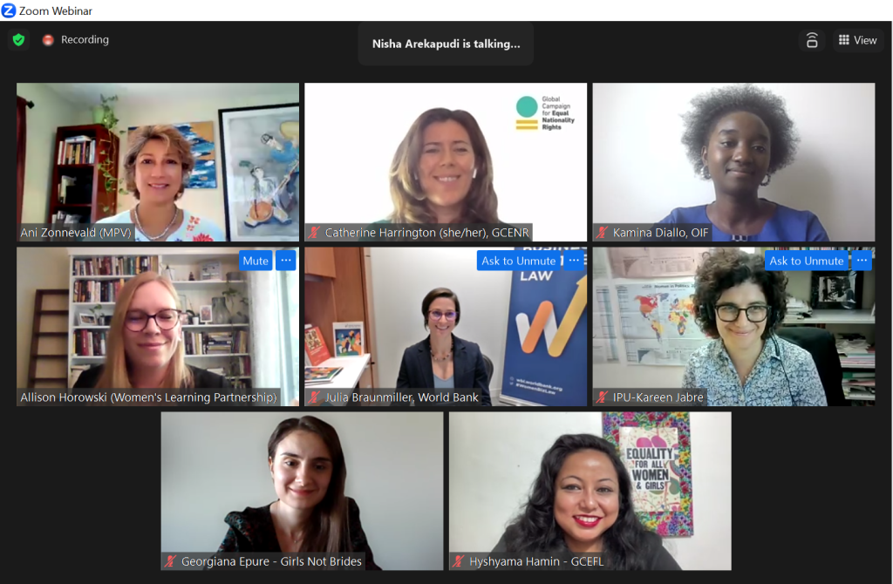Open the View layout menu
This screenshot has height=584, width=893.
[858, 40]
